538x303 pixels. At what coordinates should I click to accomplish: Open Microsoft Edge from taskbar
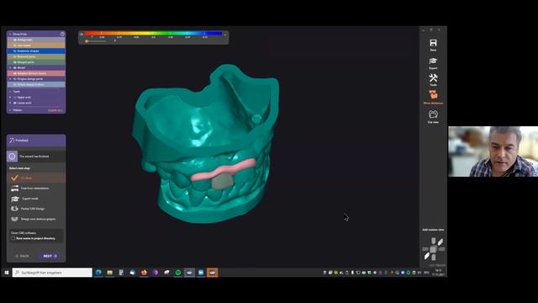click(98, 273)
